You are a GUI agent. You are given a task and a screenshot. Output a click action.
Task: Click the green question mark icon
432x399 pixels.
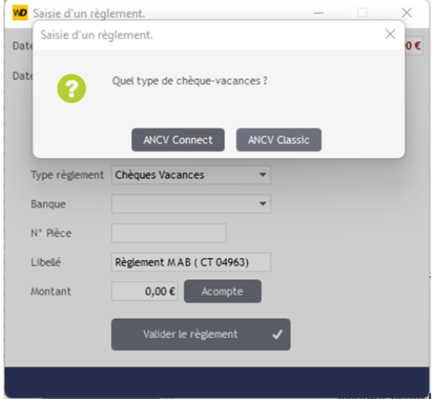[71, 89]
